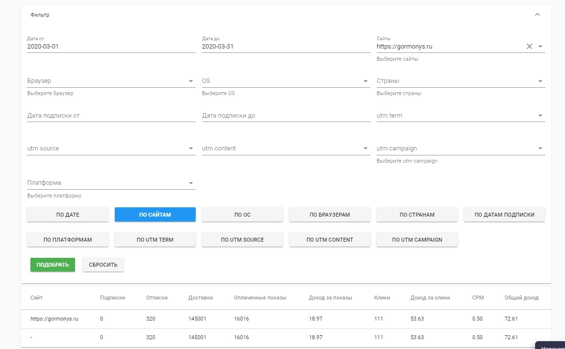
Task: Expand the utm source dropdown
Action: [190, 149]
